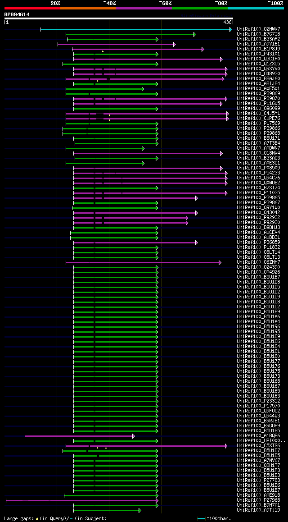The image size is (288, 522).
Task: Select the UniRef100_B8AJ60 label
Action: (258, 79)
